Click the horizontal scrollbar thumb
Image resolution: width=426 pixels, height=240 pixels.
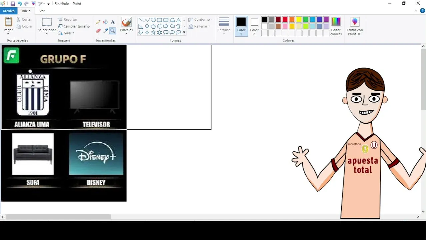pos(58,217)
